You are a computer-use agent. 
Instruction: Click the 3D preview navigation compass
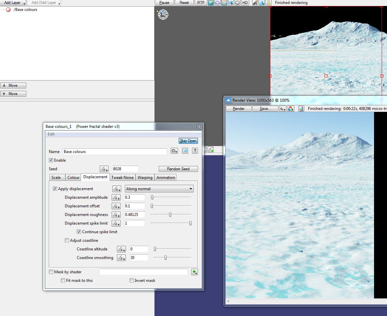(x=163, y=15)
